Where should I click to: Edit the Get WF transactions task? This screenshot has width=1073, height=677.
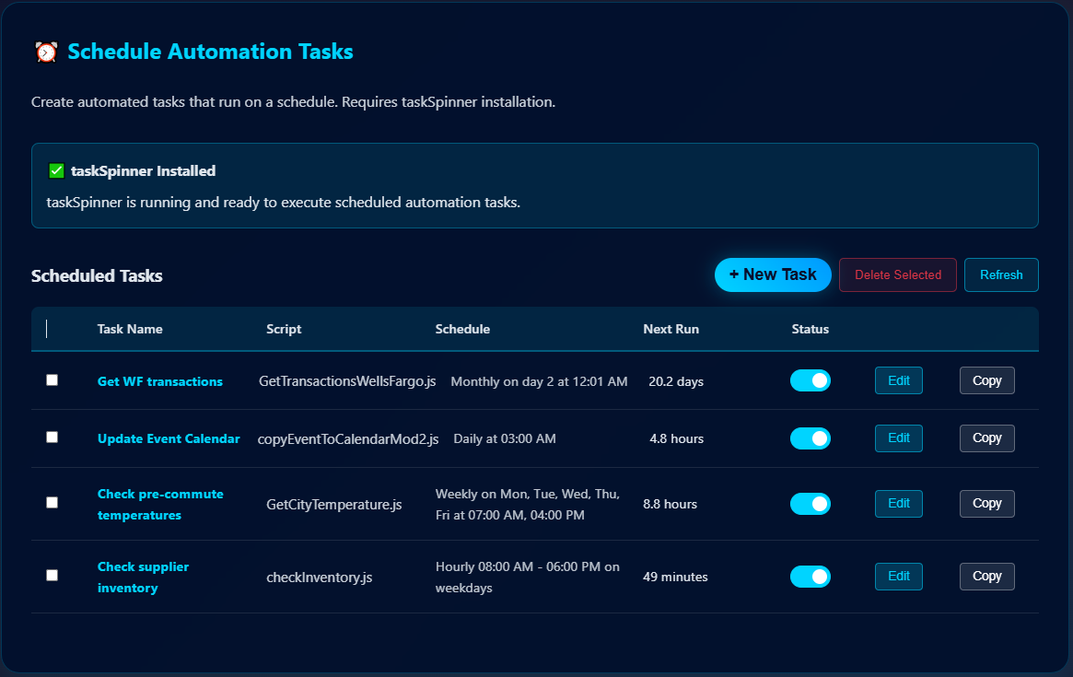(899, 380)
